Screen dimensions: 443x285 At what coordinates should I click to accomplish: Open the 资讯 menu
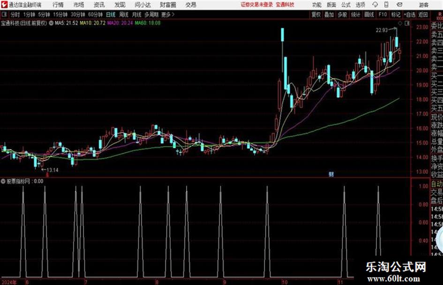(x=99, y=5)
